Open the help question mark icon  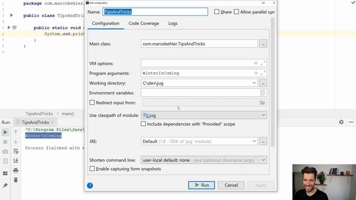pyautogui.click(x=90, y=186)
